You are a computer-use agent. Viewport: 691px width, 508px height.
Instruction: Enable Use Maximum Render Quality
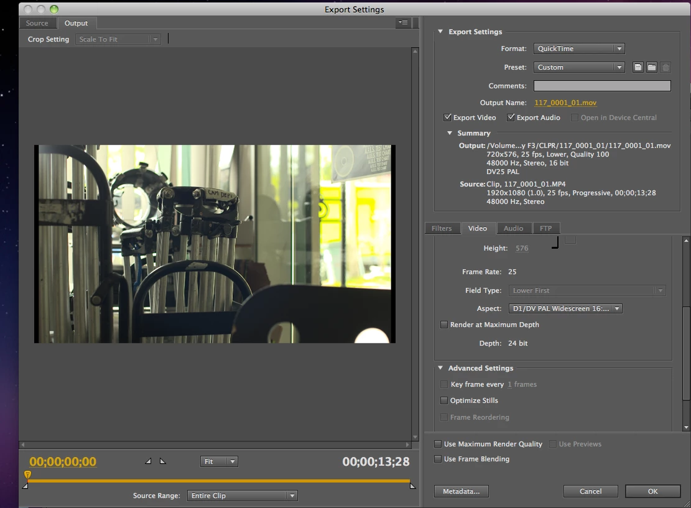438,444
